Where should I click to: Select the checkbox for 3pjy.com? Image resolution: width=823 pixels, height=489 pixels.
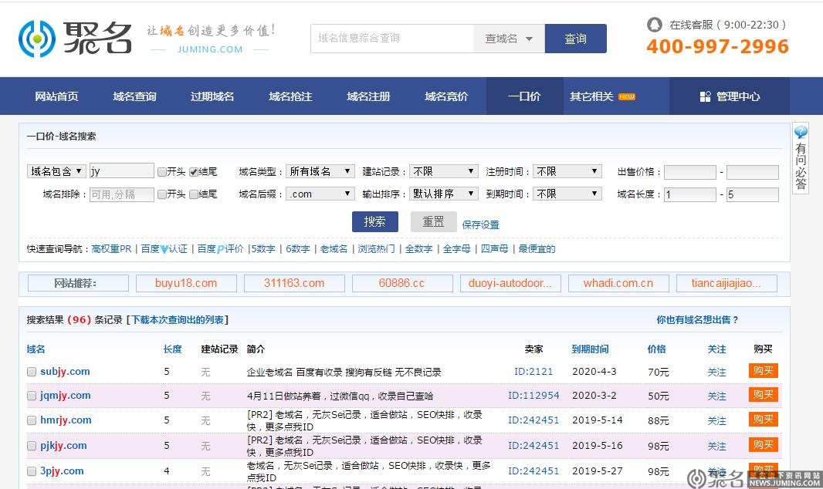32,471
